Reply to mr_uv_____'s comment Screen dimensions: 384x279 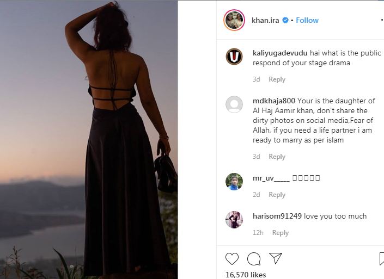coord(277,195)
